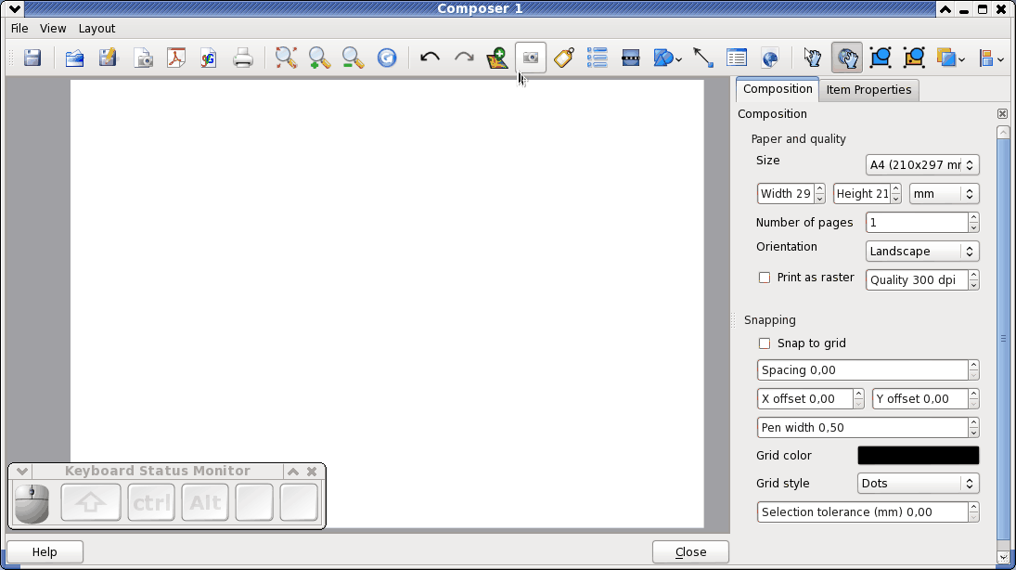Click the Raise selected items icon

(x=946, y=58)
